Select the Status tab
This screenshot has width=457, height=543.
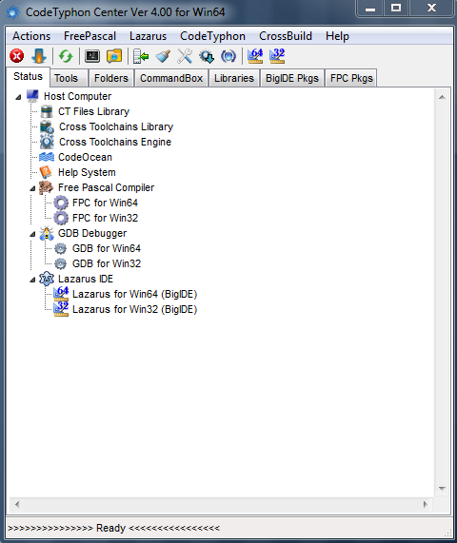[28, 76]
